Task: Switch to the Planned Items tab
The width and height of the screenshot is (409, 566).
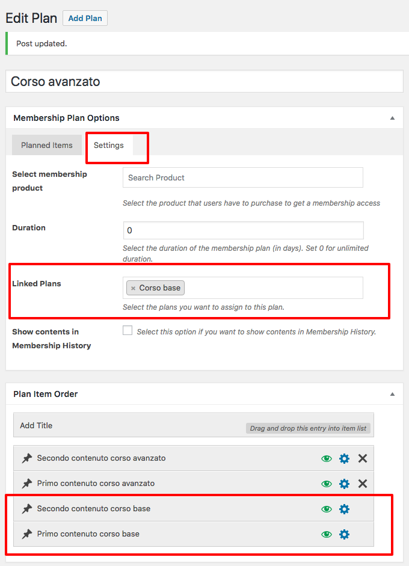Action: (x=46, y=145)
